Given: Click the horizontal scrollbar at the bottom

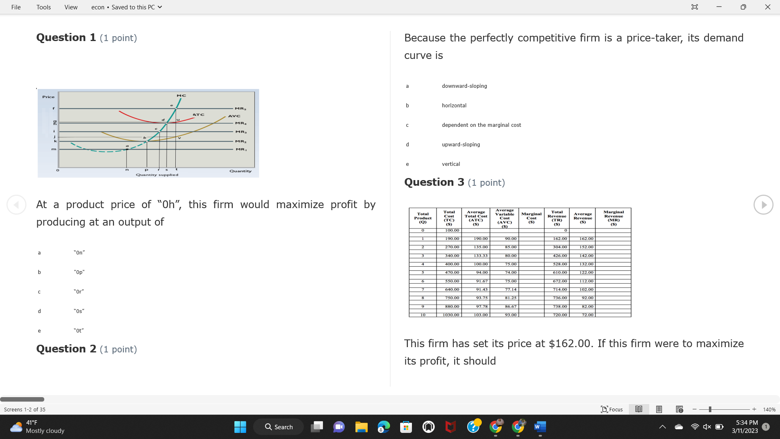Looking at the screenshot, I should (x=22, y=400).
